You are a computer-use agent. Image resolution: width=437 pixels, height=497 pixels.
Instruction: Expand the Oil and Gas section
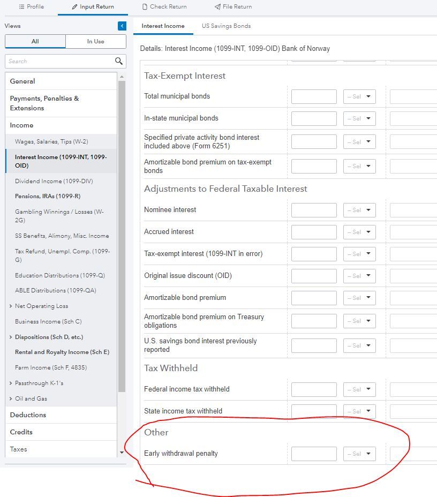click(x=11, y=398)
